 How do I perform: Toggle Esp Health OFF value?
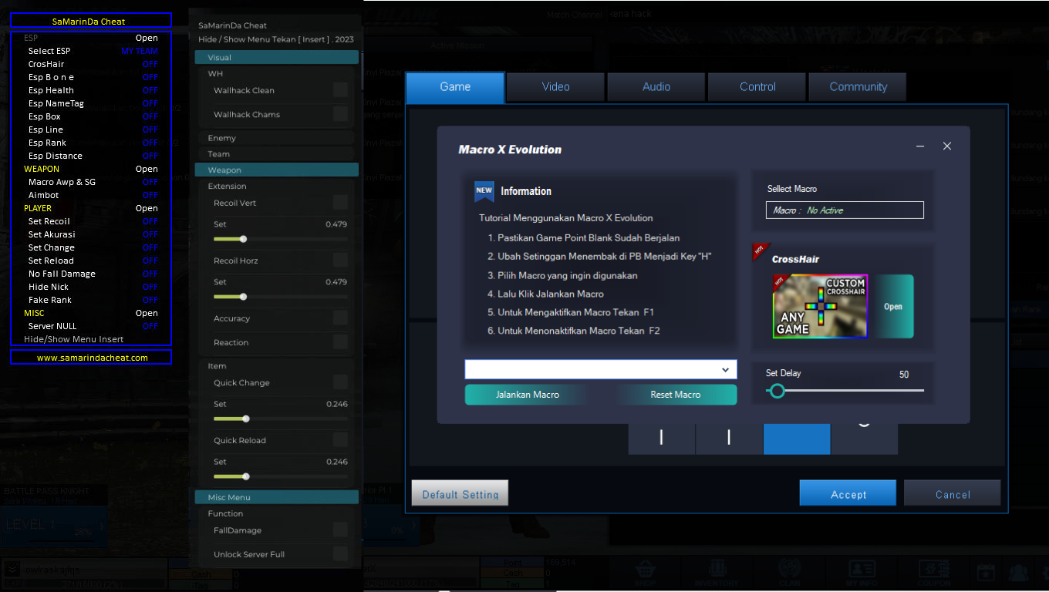click(x=150, y=90)
